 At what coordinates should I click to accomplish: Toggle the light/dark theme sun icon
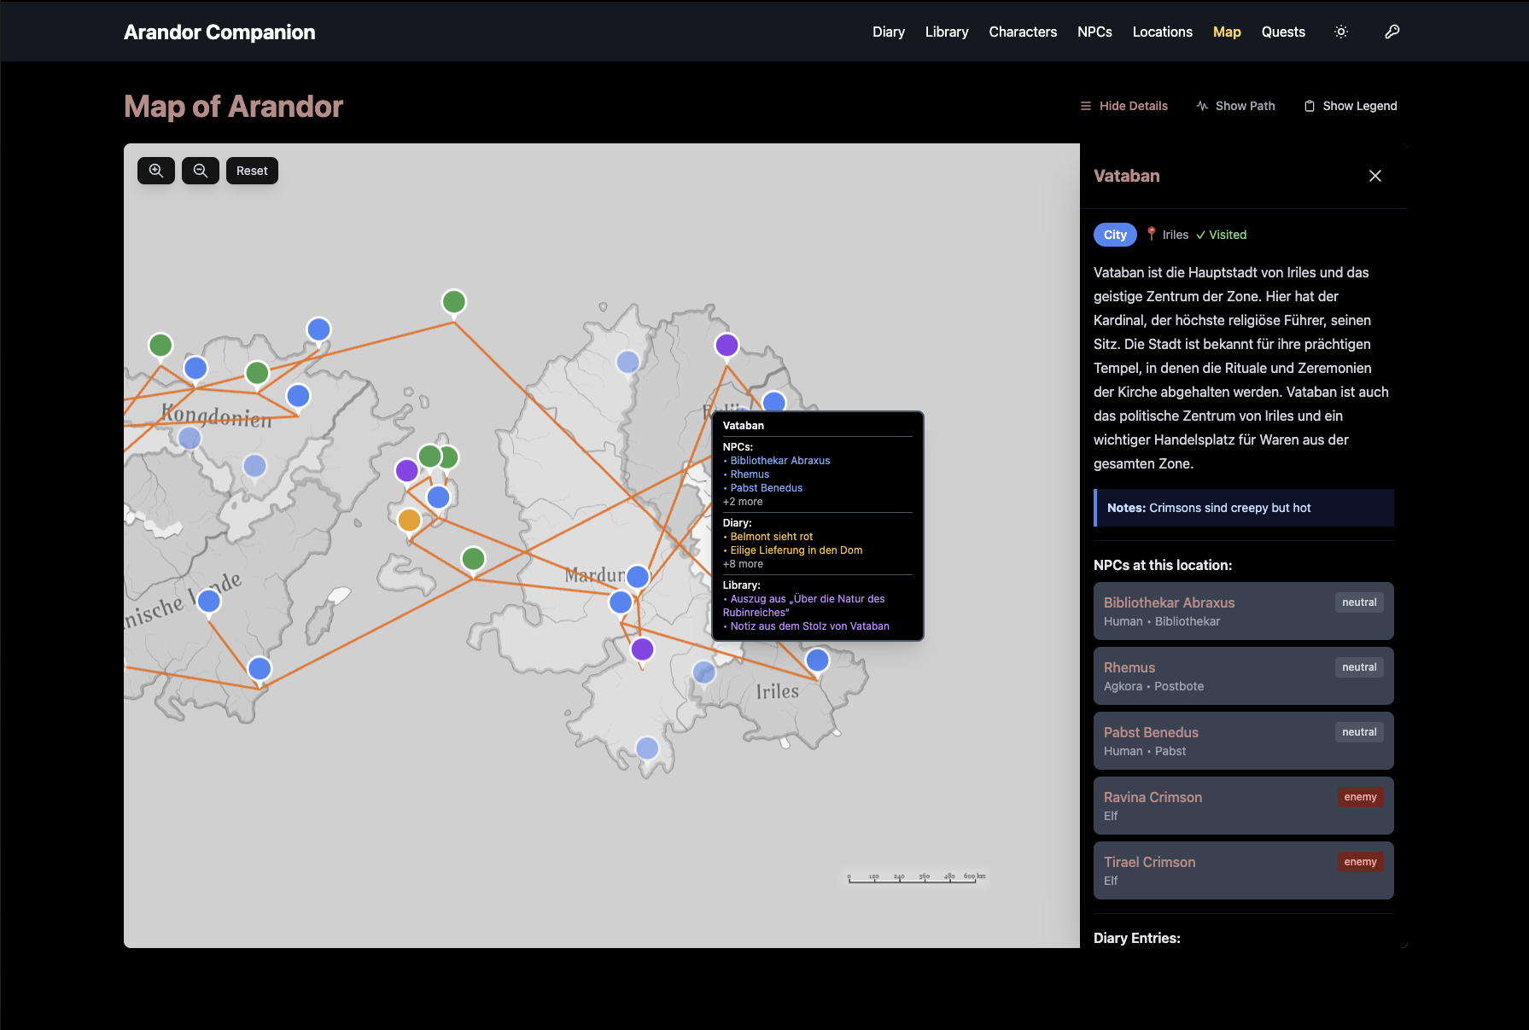click(x=1341, y=32)
